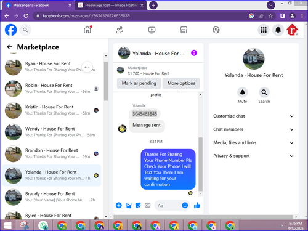Select Yolanda - House For Rent conversation

(x=52, y=176)
